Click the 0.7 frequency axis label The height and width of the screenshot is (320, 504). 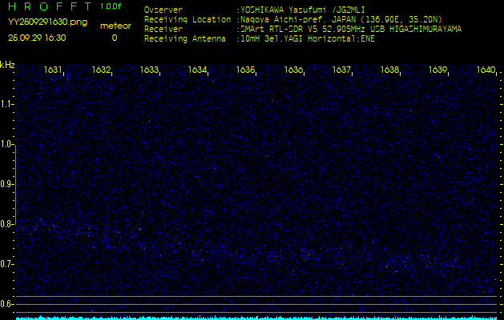coord(7,264)
